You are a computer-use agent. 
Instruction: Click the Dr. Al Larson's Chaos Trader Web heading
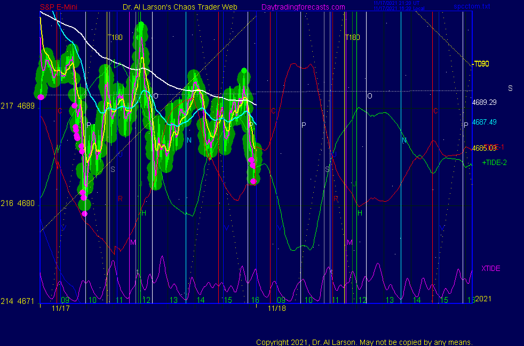tap(180, 7)
